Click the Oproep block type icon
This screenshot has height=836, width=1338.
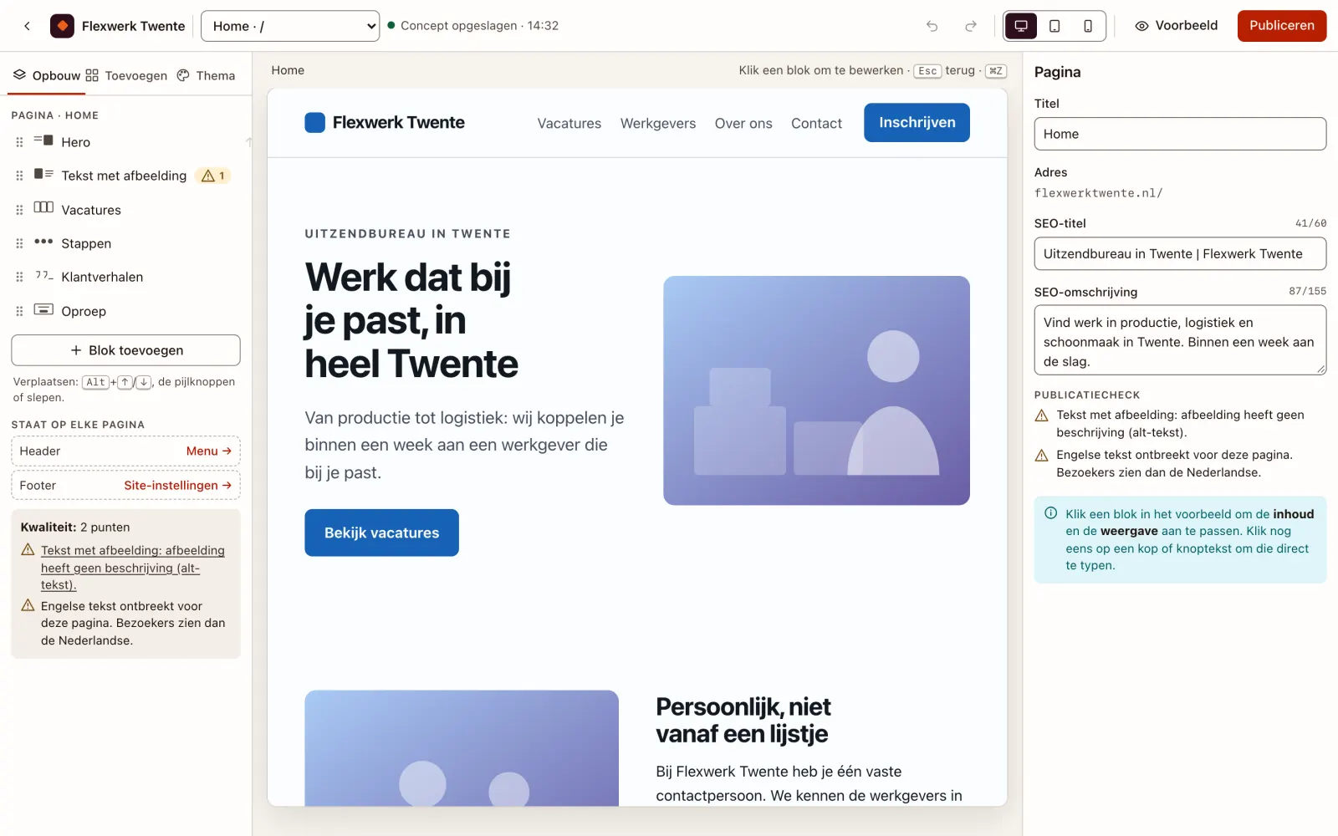43,309
